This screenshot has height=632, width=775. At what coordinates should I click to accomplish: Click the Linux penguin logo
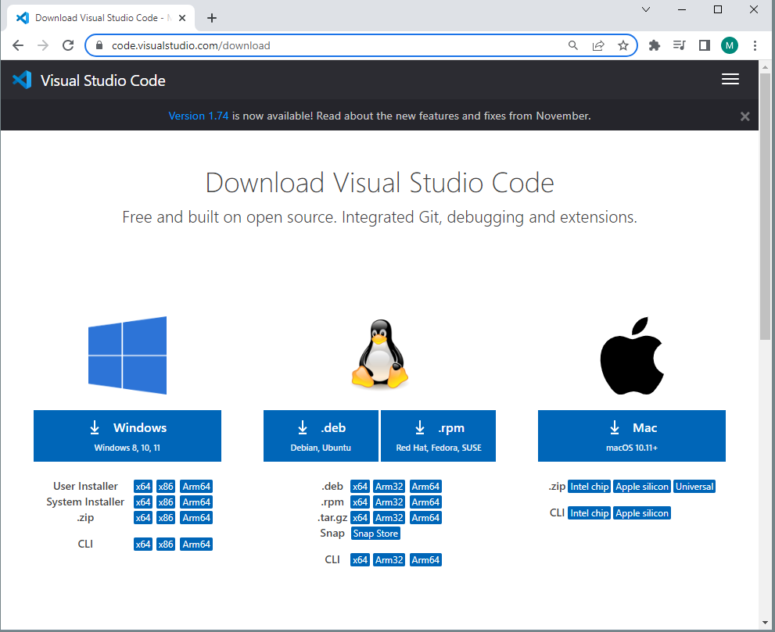[379, 354]
